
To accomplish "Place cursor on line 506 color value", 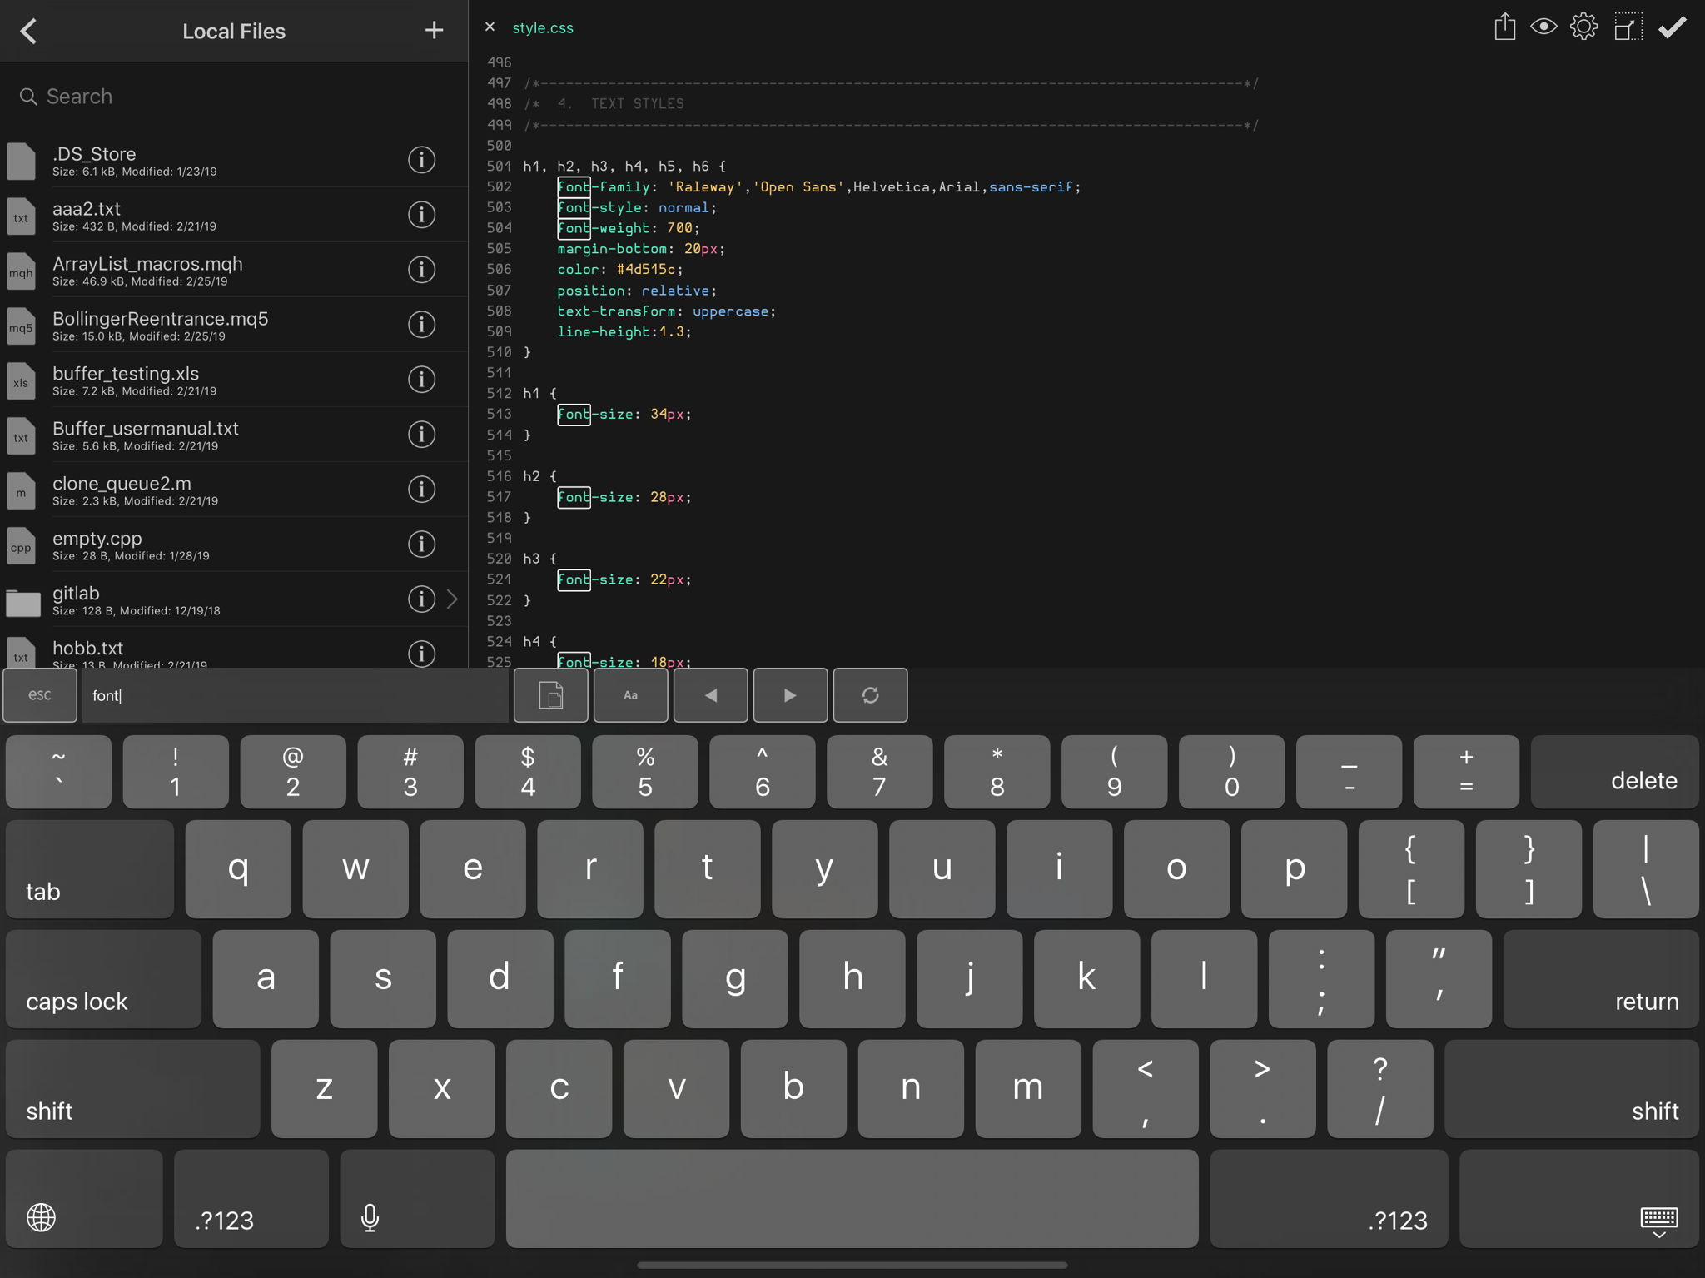I will 646,270.
